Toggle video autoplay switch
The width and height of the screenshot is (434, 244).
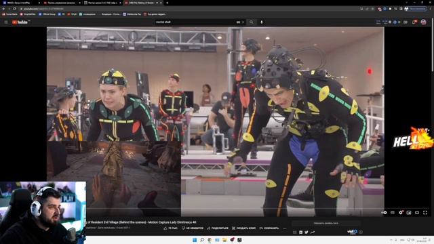pos(384,212)
